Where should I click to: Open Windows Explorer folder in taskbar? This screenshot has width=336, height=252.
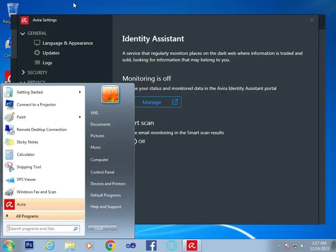[70, 246]
